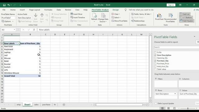Check the Purchase_Price field checkbox
199x112 pixels.
coord(155,63)
